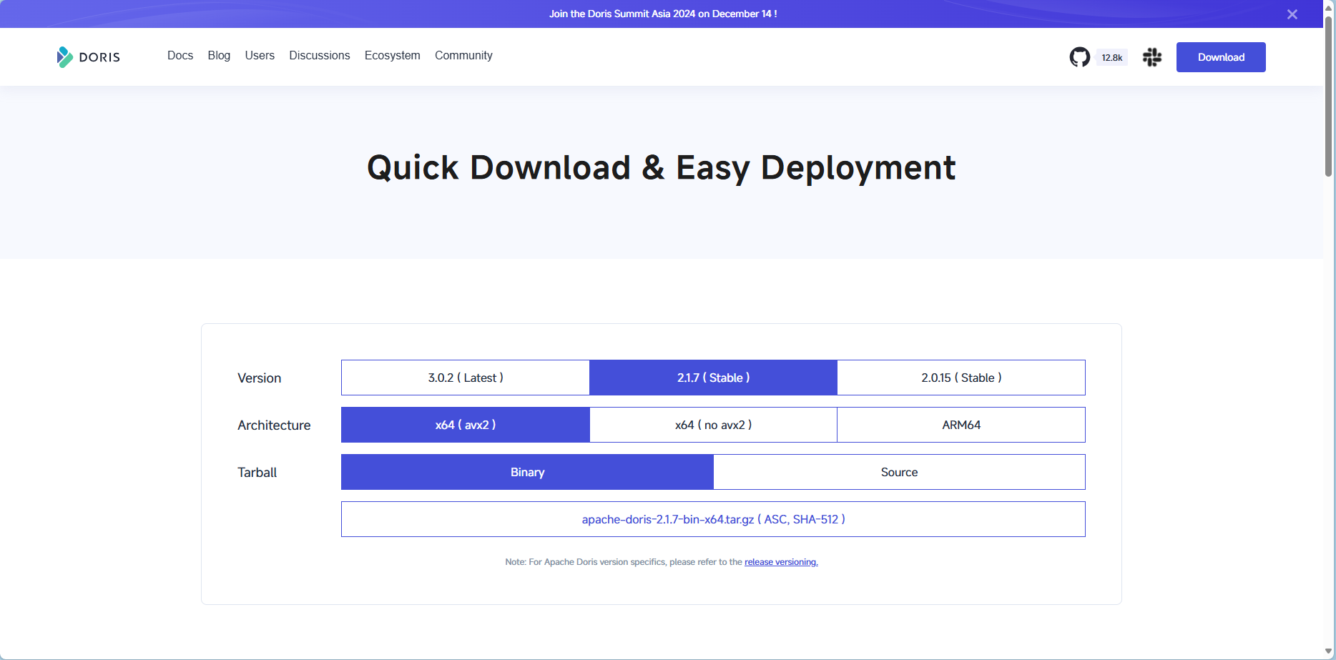Viewport: 1336px width, 660px height.
Task: Open the Docs menu
Action: click(x=180, y=56)
